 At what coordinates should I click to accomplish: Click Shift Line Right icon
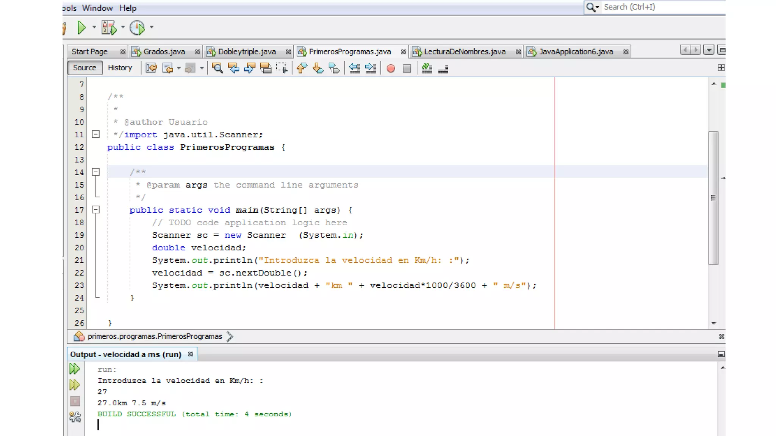[x=371, y=68]
